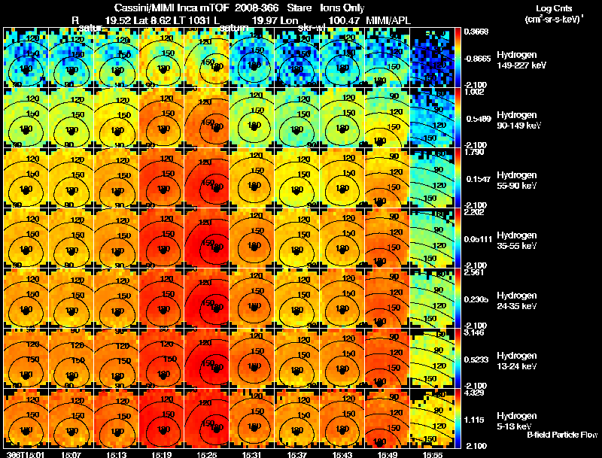
Task: Click the 15:19 image in the Hydrogen 149-227 keV row
Action: pos(162,58)
